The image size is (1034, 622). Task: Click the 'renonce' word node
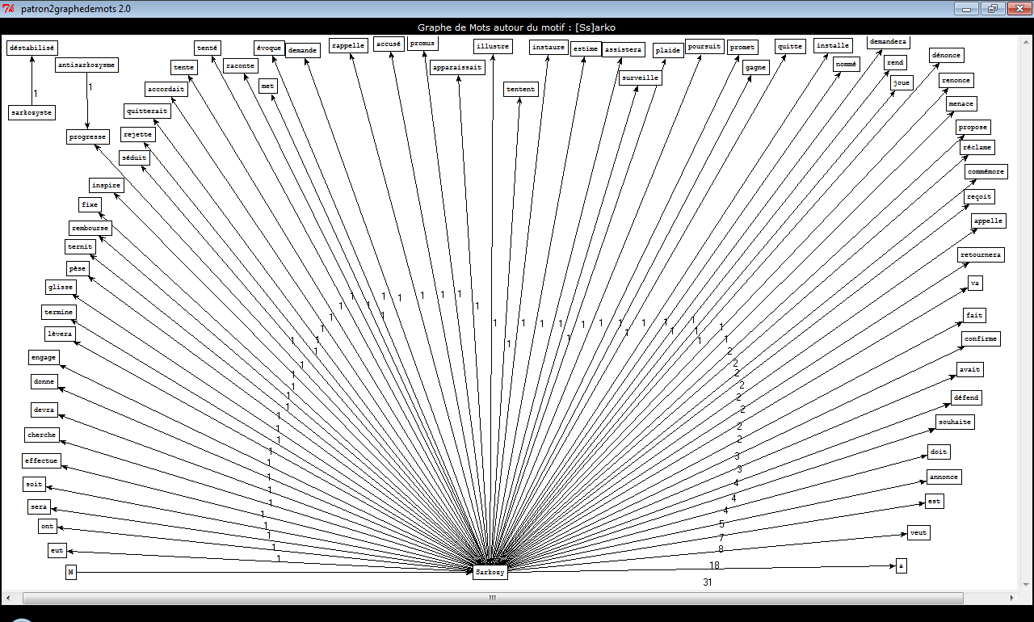pos(956,80)
